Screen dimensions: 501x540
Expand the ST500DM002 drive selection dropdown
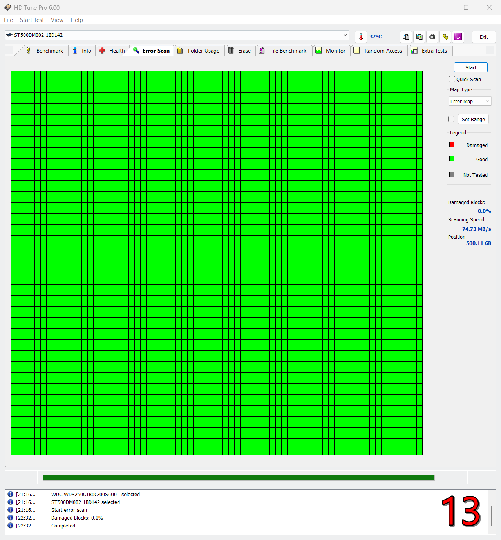pos(345,35)
